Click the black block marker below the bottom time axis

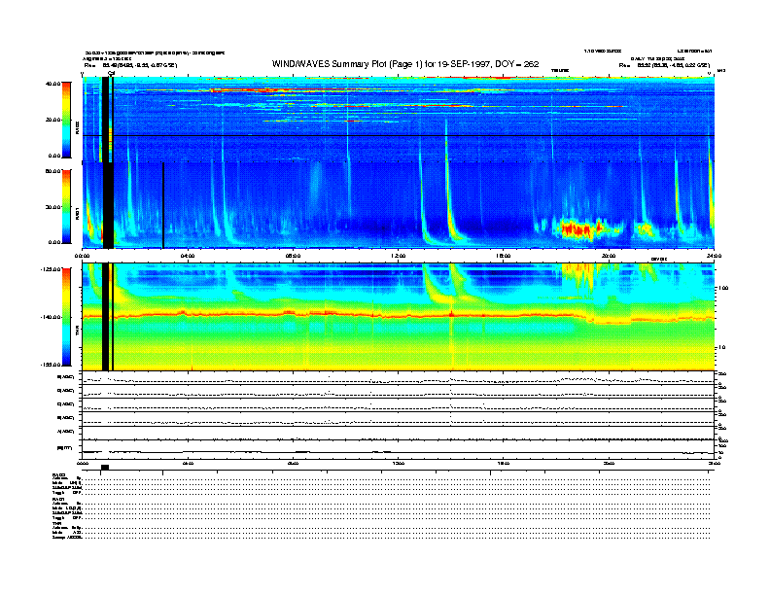click(105, 468)
